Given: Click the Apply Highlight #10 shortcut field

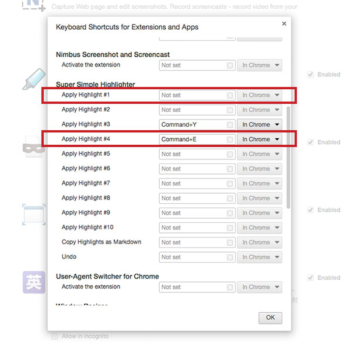Looking at the screenshot, I should tap(197, 228).
